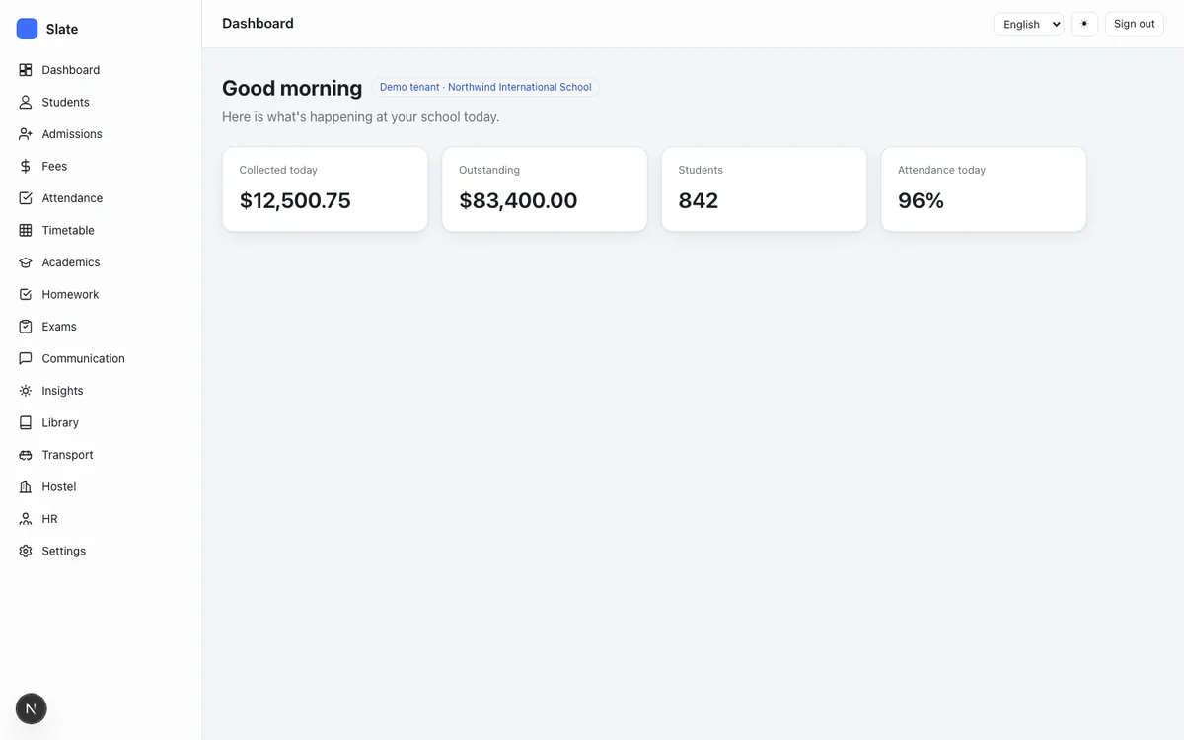Screen dimensions: 1184x740
Task: Click the Fees dollar sign icon
Action: point(26,166)
